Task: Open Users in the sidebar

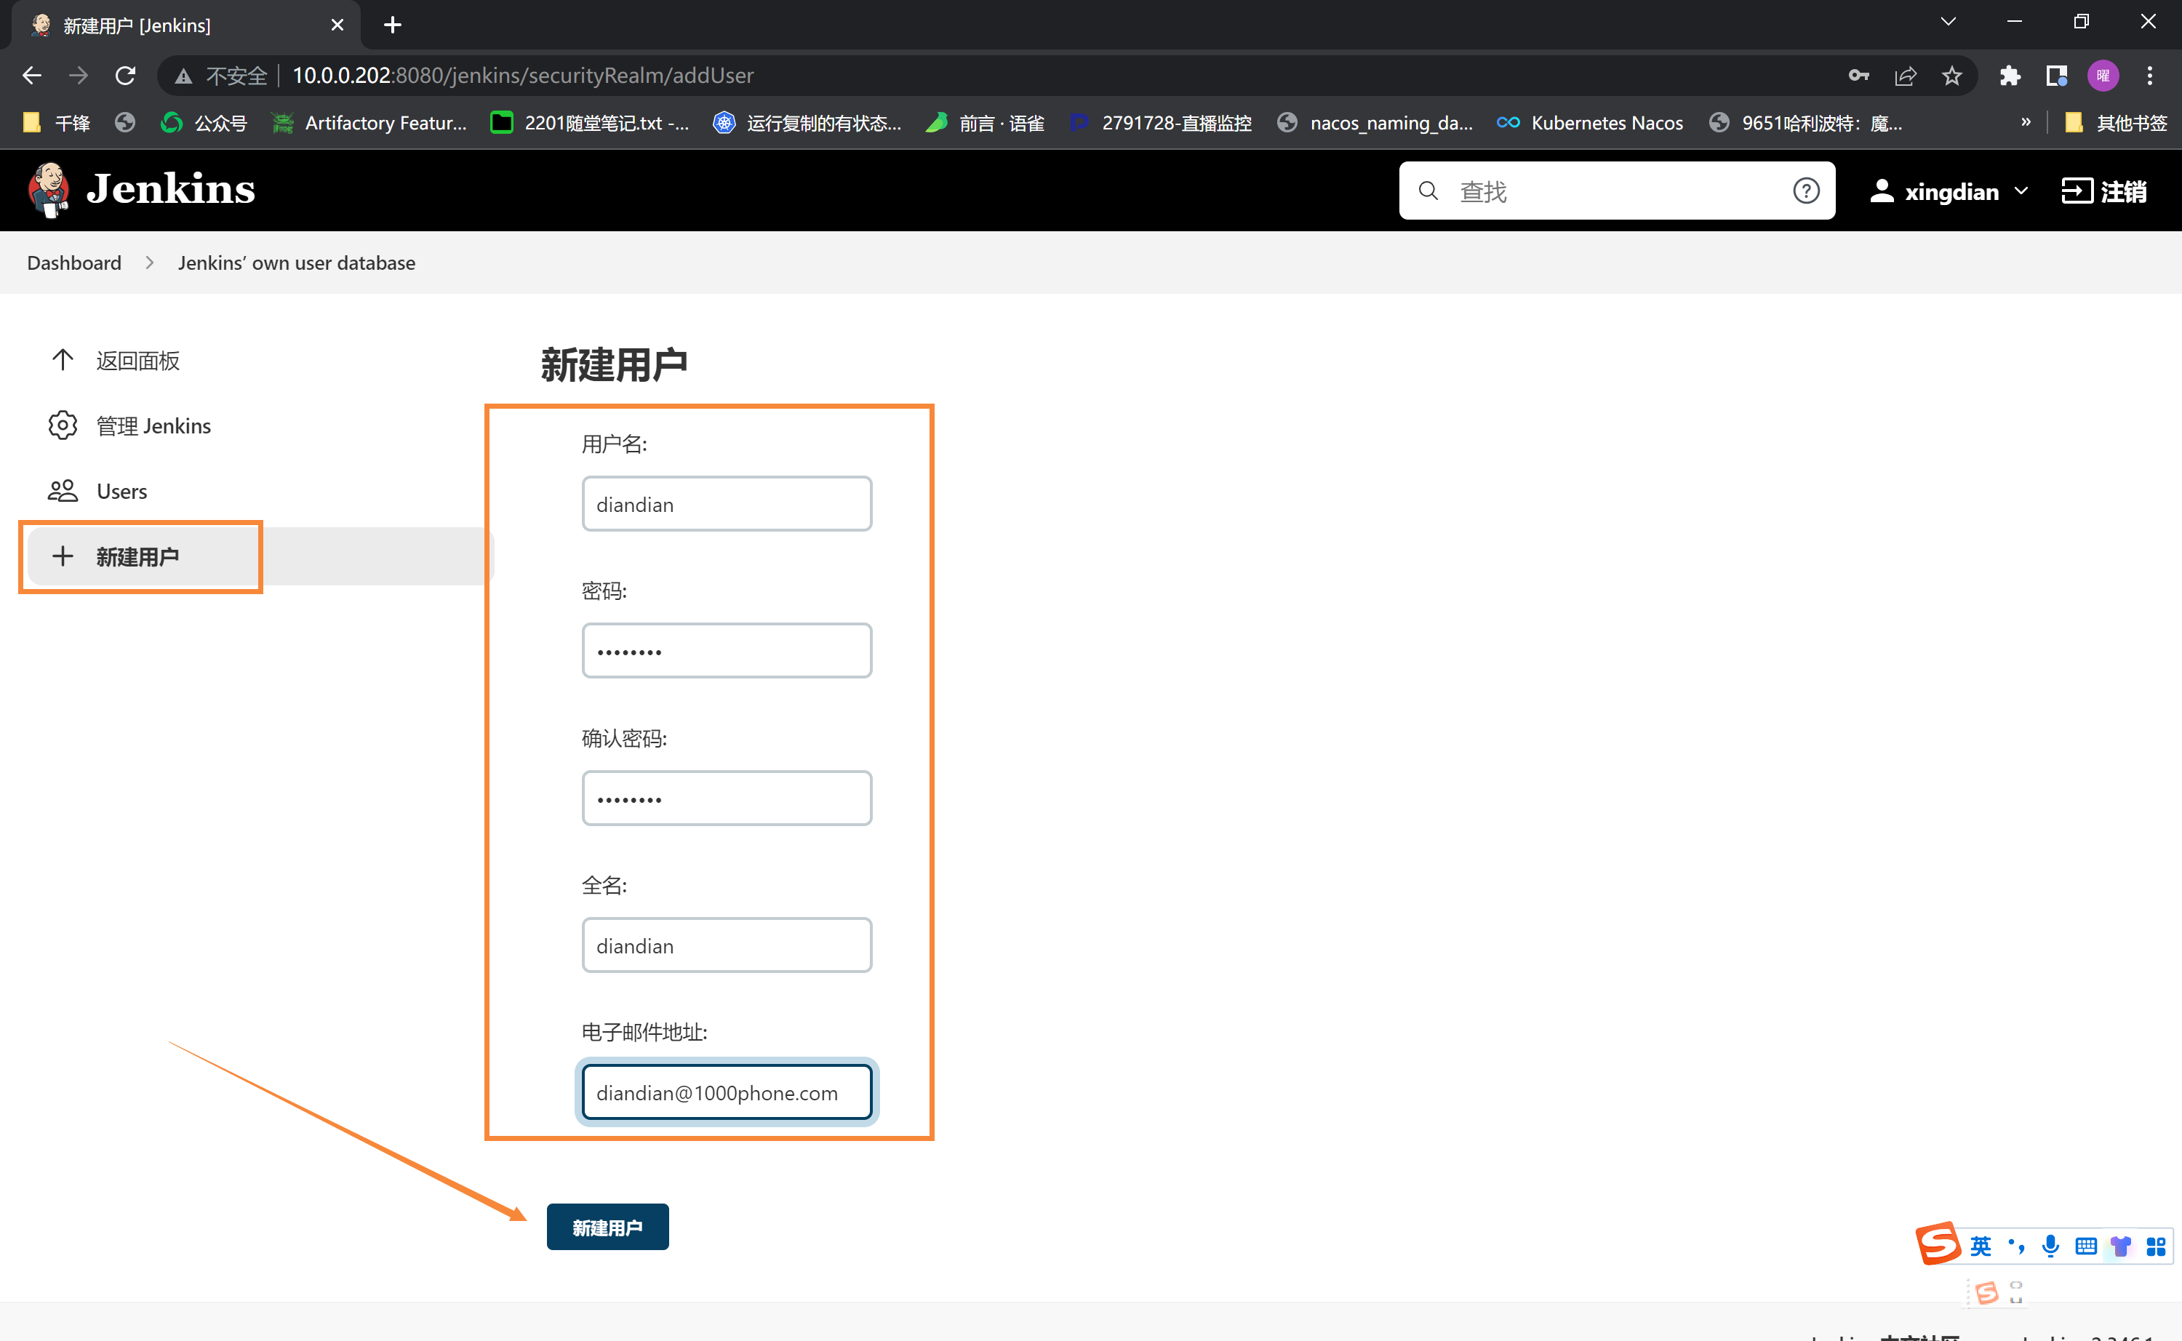Action: 121,492
